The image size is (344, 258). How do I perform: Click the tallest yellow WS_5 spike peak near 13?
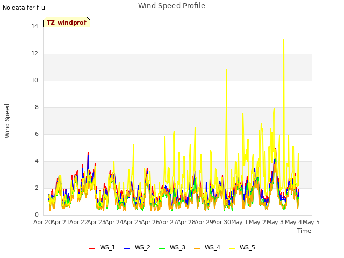pyautogui.click(x=284, y=40)
